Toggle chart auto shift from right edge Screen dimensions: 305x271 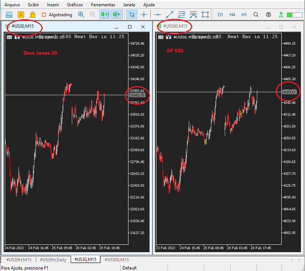(x=117, y=14)
